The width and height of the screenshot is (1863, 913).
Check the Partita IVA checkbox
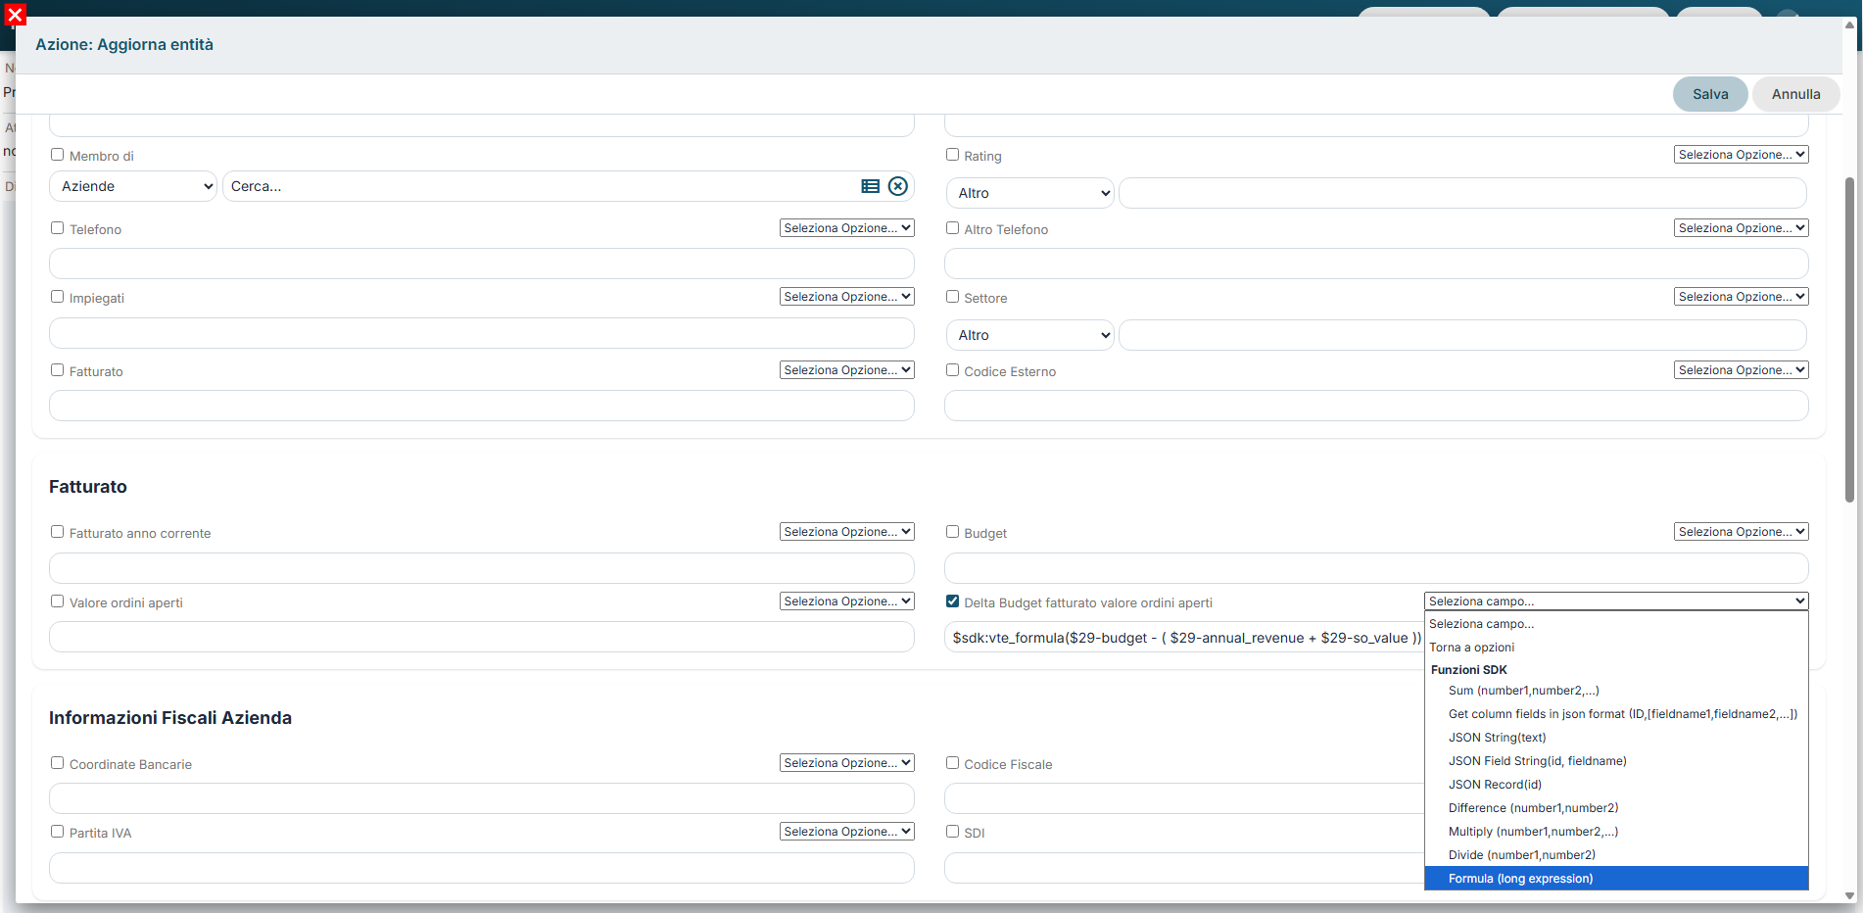[57, 832]
